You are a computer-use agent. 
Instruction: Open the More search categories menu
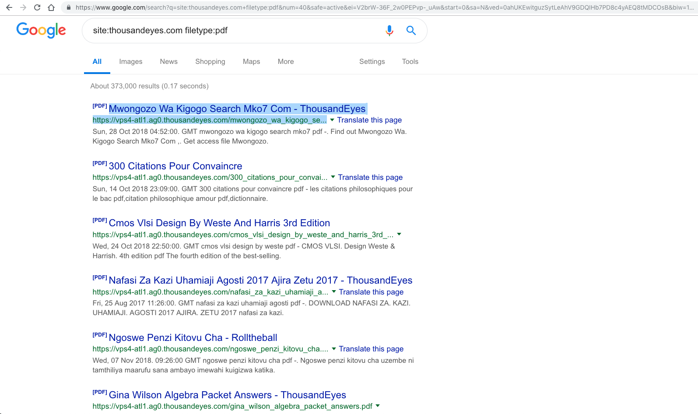[286, 62]
